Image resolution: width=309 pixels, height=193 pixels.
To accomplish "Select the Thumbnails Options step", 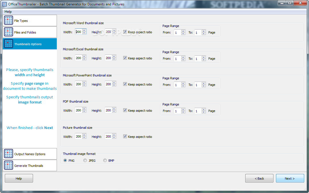I will 30,44.
